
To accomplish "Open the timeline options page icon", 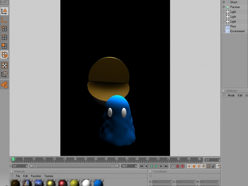I will click(x=218, y=166).
